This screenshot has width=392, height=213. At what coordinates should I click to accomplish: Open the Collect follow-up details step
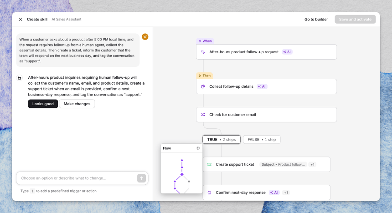267,86
